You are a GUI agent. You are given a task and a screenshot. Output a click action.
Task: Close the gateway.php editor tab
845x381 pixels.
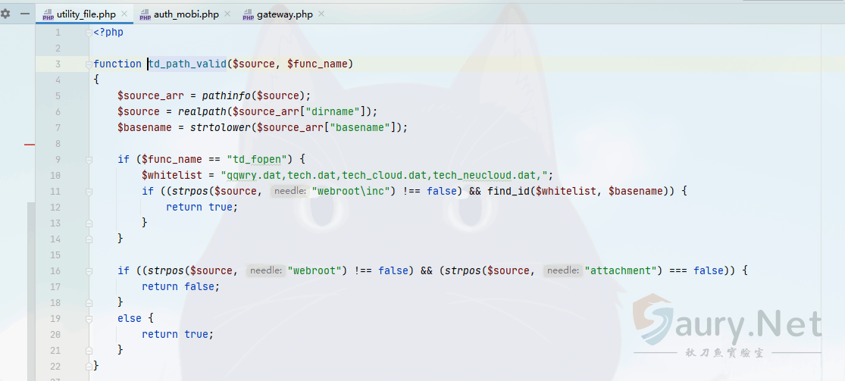pos(321,14)
